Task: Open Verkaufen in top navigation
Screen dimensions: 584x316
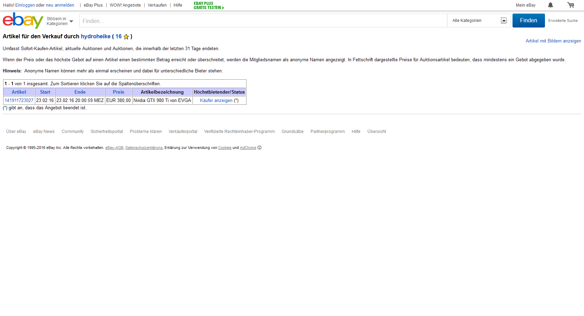Action: pyautogui.click(x=157, y=5)
